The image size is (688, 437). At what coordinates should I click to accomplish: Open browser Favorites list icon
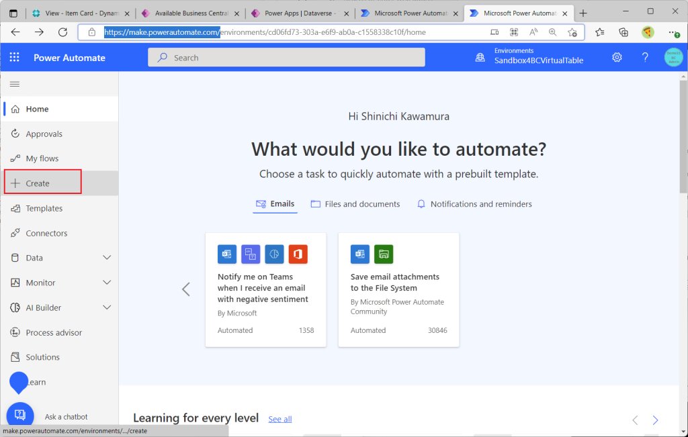point(600,32)
